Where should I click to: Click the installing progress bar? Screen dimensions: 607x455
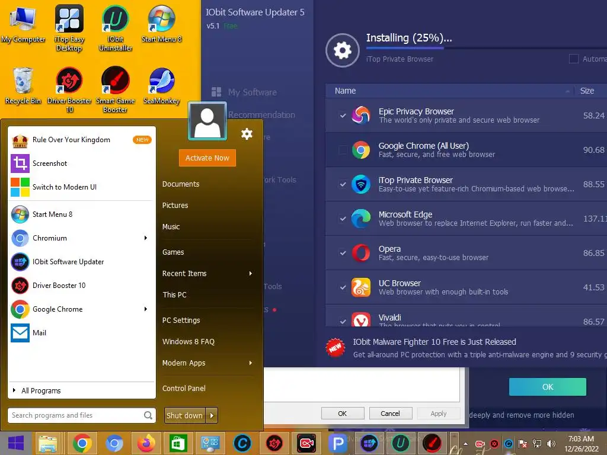pos(486,49)
